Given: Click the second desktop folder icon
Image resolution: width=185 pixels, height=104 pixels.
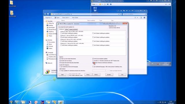Looking at the screenshot, I should pos(12,13).
